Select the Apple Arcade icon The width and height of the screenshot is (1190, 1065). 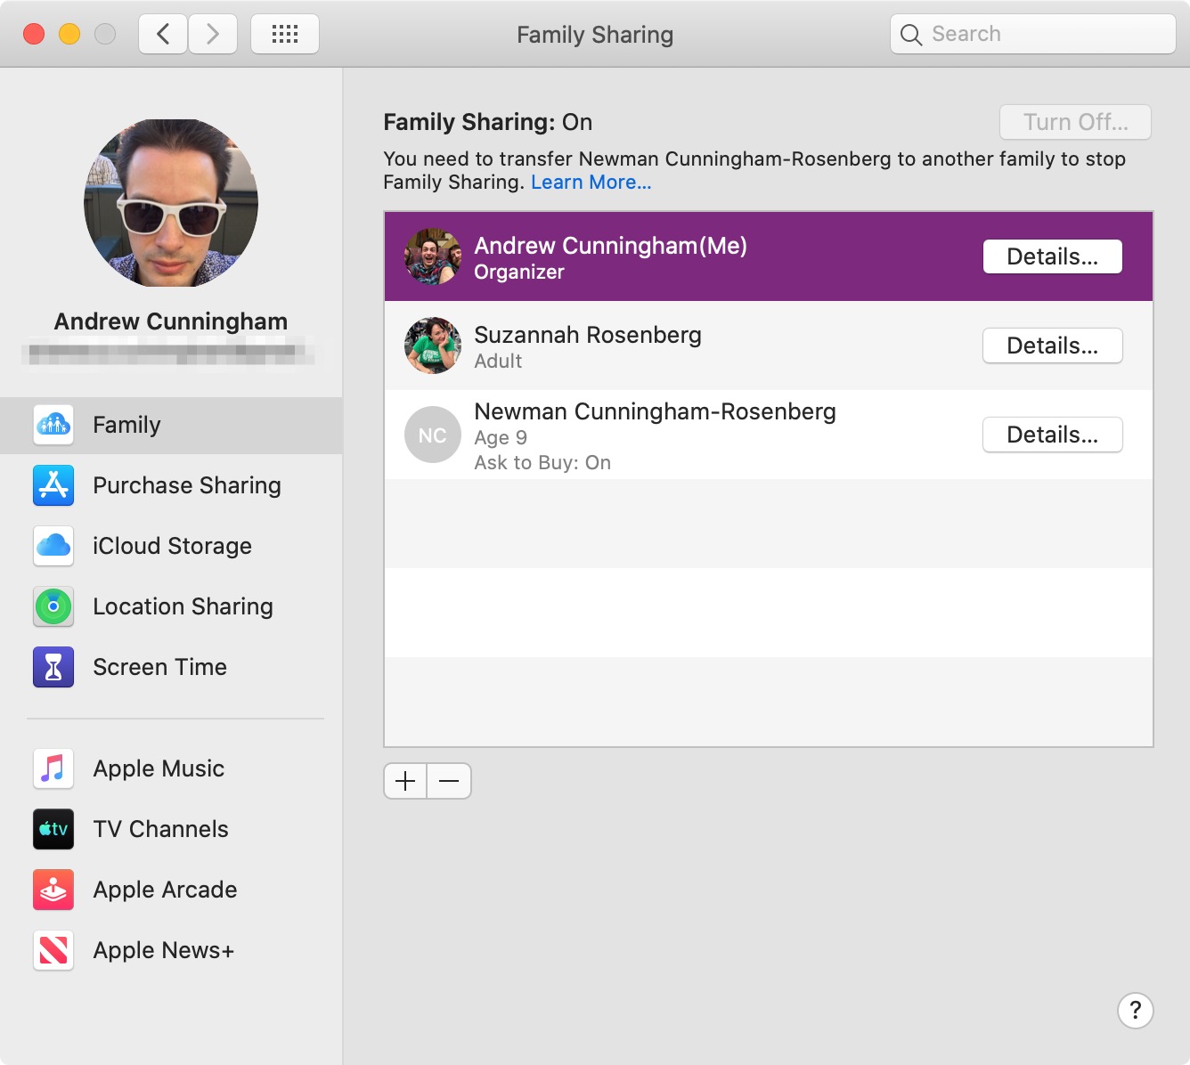[53, 890]
